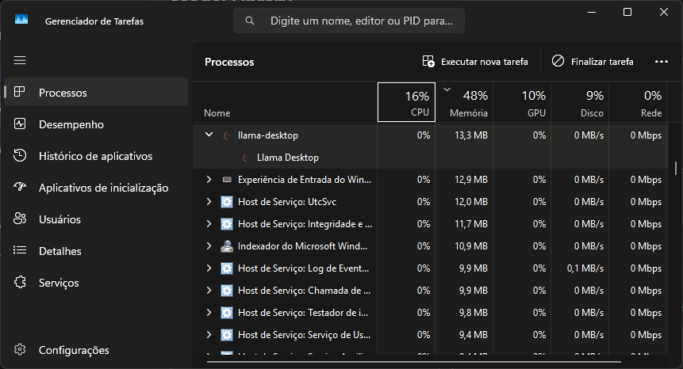The image size is (683, 369).
Task: Click the Detalhes list icon
Action: tap(20, 250)
